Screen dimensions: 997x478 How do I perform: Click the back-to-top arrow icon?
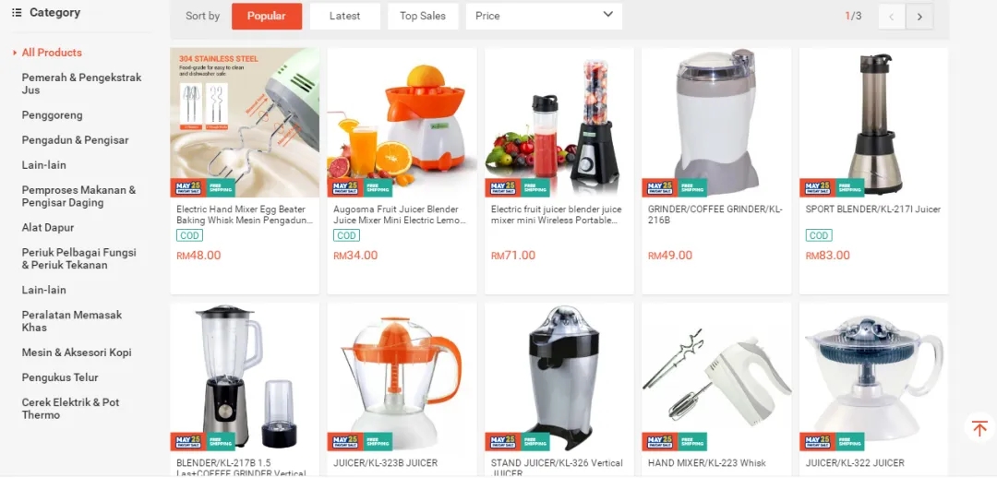pos(979,428)
